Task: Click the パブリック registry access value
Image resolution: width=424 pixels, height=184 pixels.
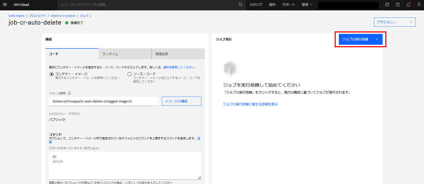Action: (x=57, y=119)
